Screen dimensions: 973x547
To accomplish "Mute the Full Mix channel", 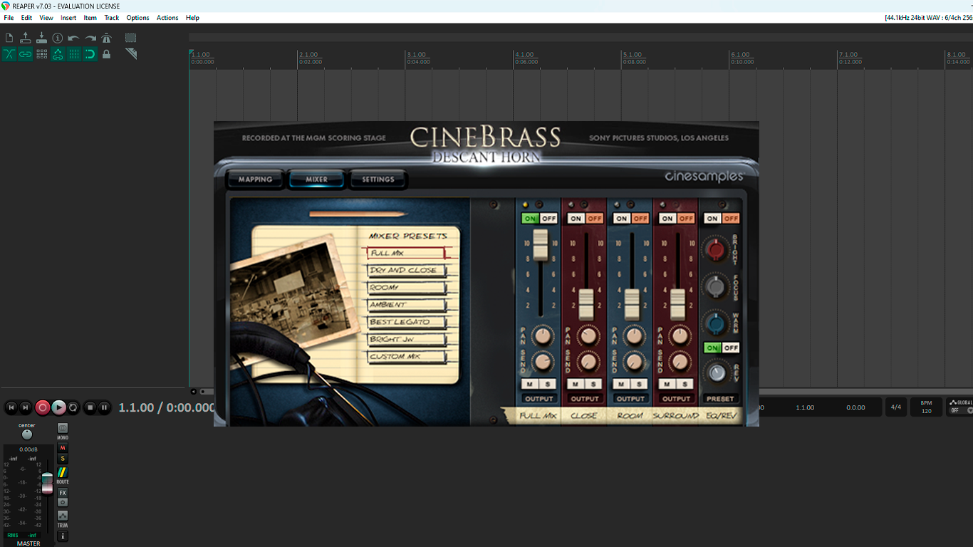I will point(531,384).
